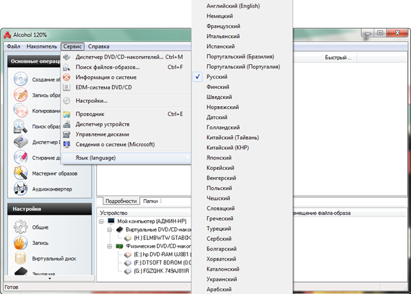The width and height of the screenshot is (411, 294).
Task: Open Аудиоконвертер music notes icon
Action: point(21,188)
